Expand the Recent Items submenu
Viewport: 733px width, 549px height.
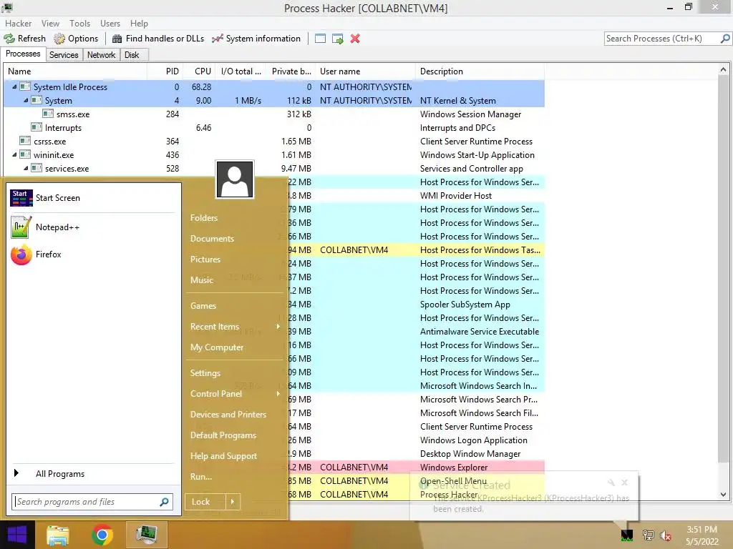[x=235, y=327]
